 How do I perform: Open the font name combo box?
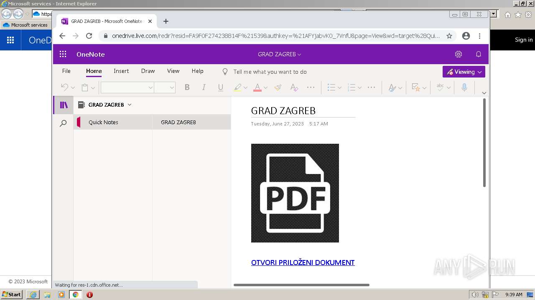tap(127, 87)
